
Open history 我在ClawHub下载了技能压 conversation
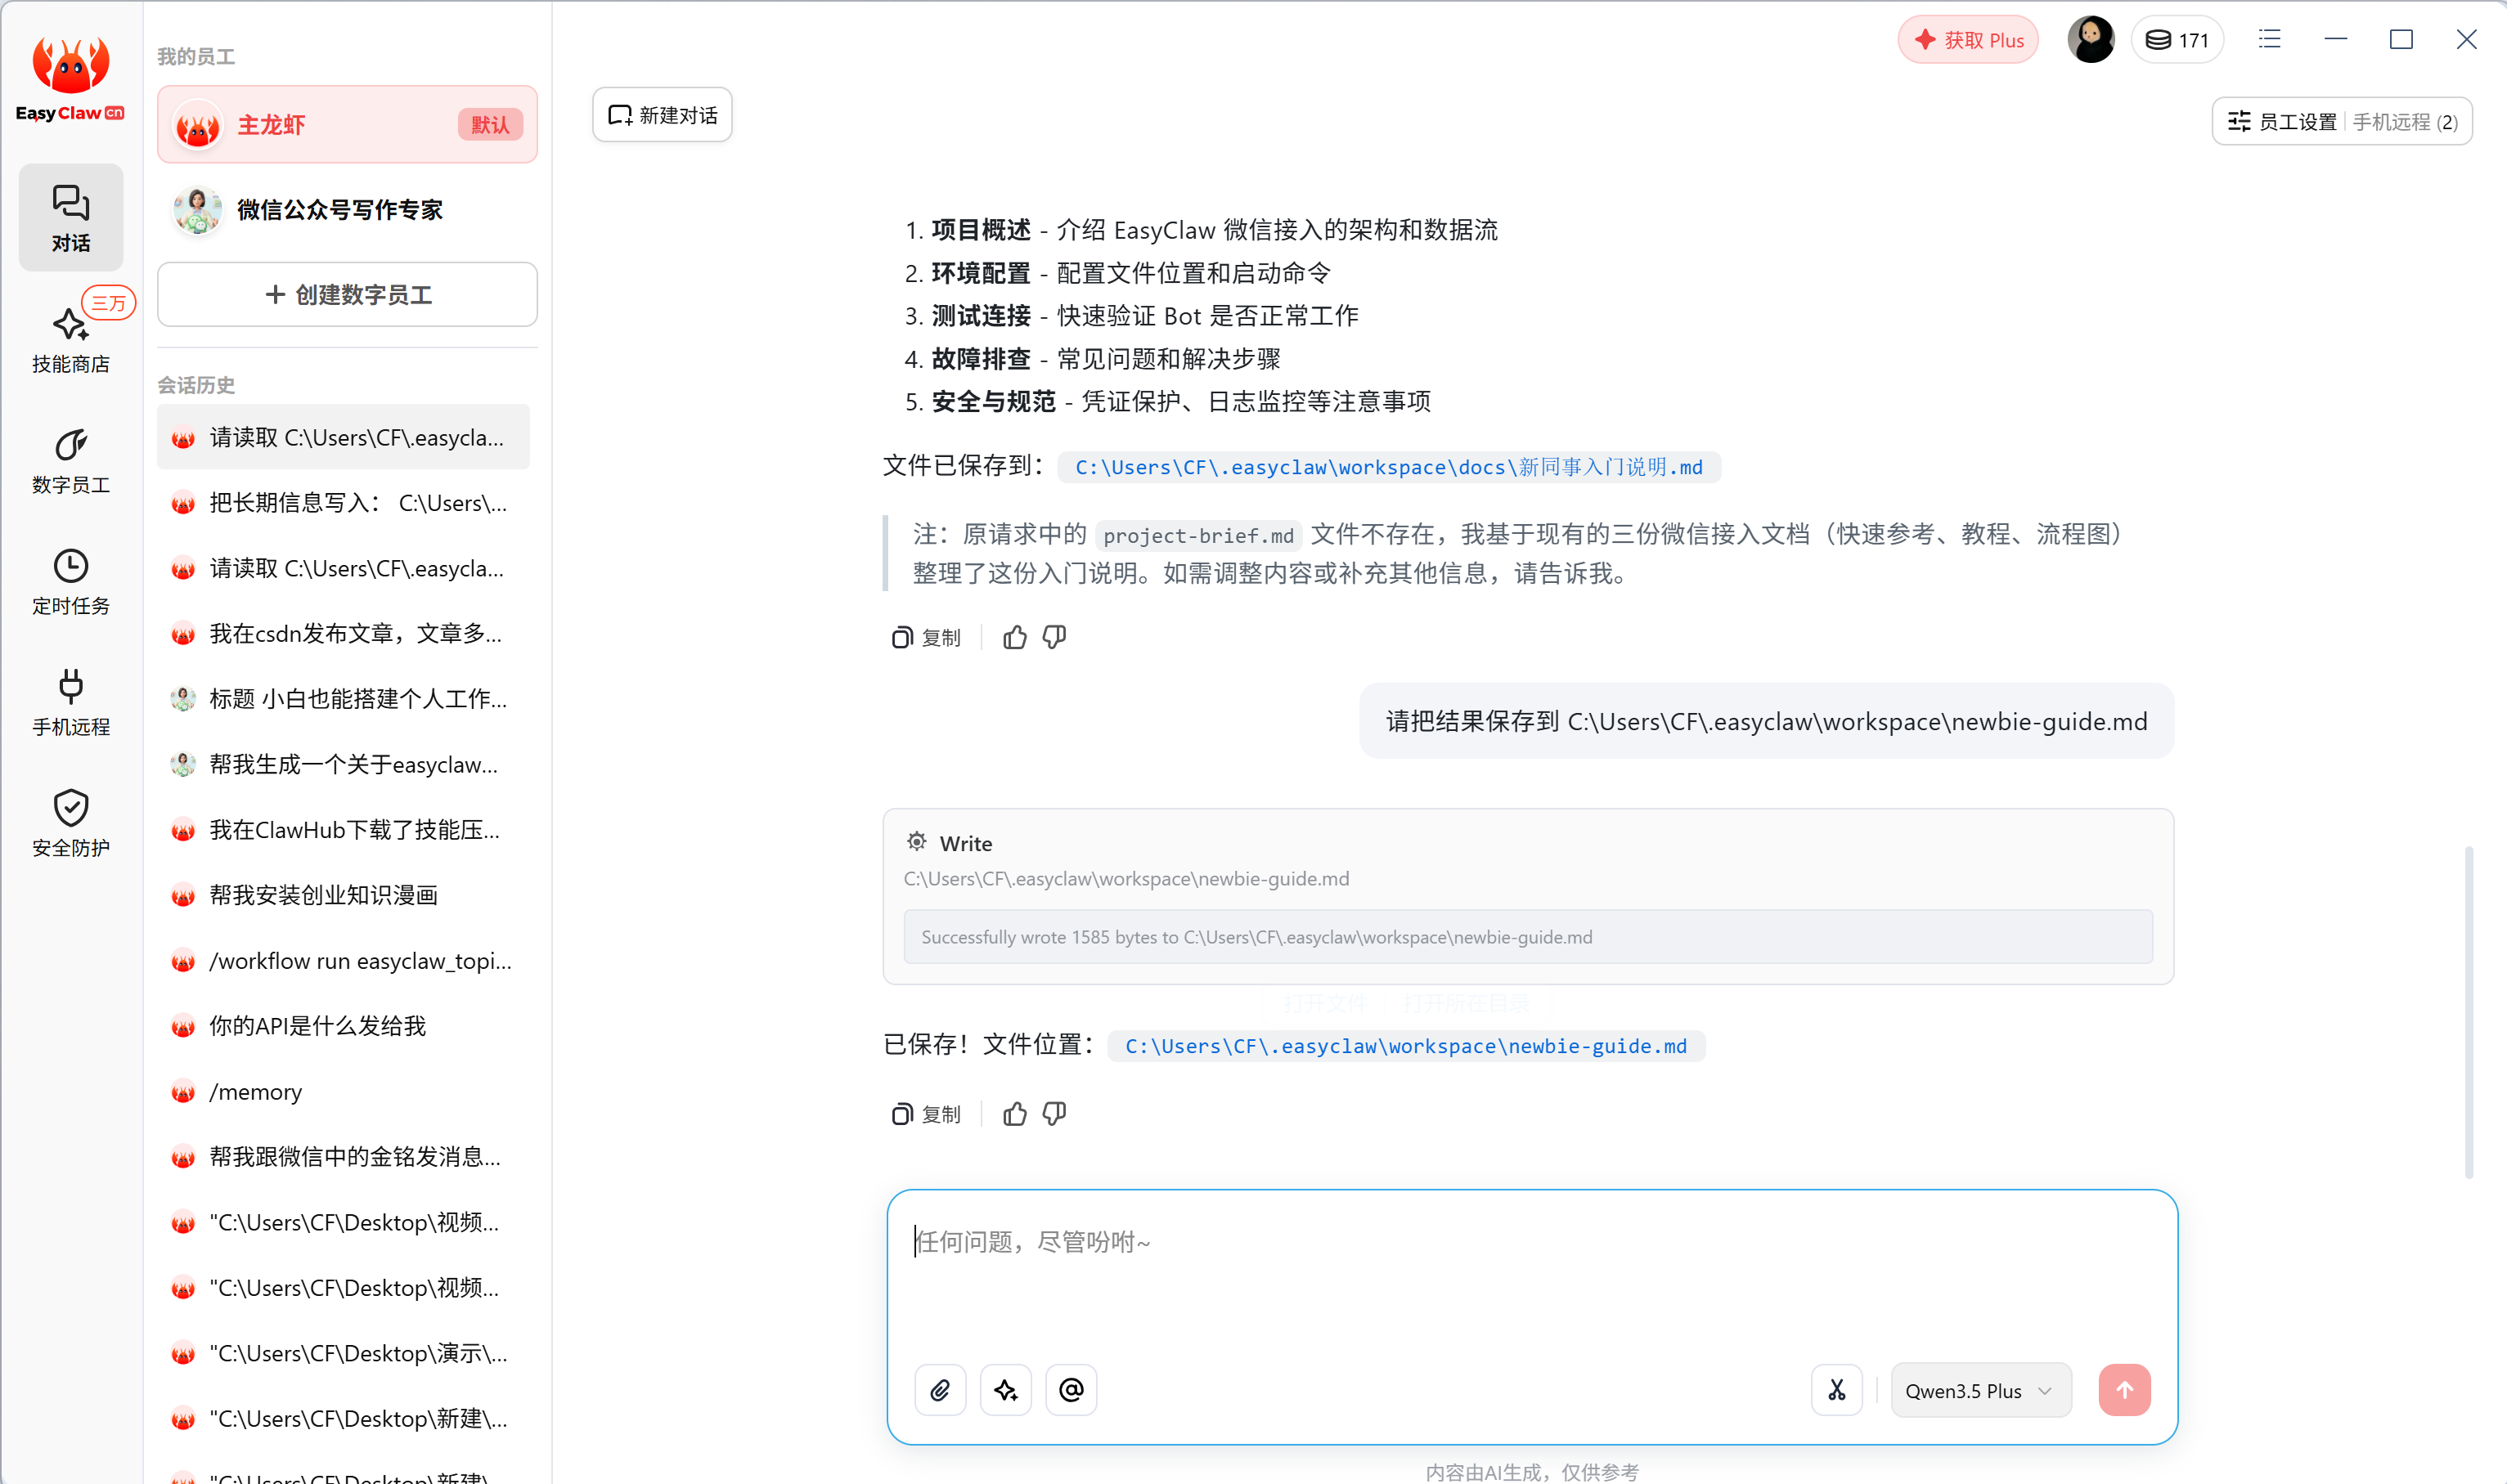[344, 830]
